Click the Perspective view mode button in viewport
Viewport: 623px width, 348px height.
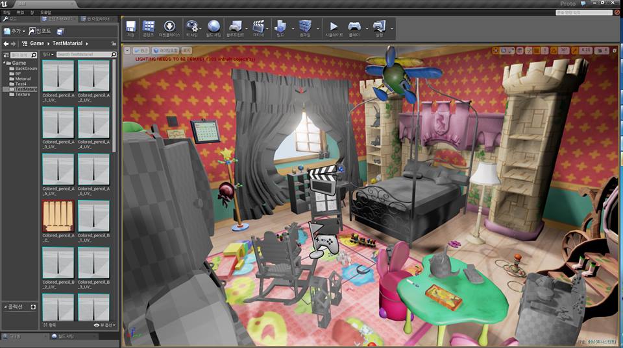[x=141, y=51]
